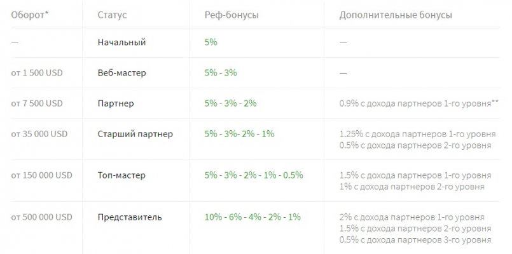This screenshot has height=254, width=512.
Task: Click the 0.5% с дохода партнеров 3-го уровня
Action: [x=415, y=240]
